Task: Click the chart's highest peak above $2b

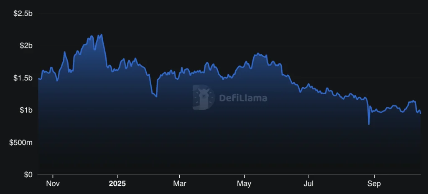Action: (101, 35)
